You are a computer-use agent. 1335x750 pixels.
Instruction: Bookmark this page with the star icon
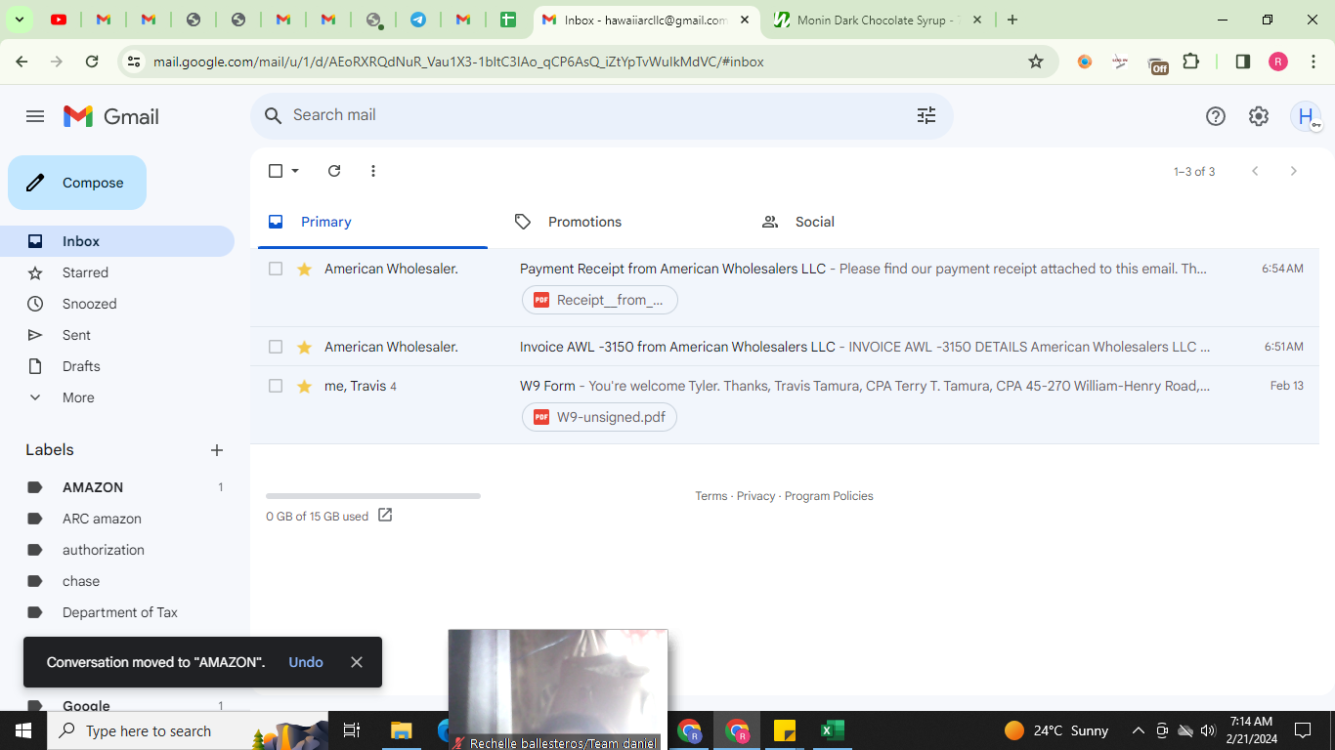[1036, 62]
